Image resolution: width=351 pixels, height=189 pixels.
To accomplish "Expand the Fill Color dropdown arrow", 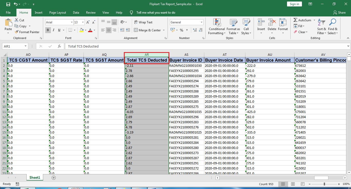I will point(86,30).
